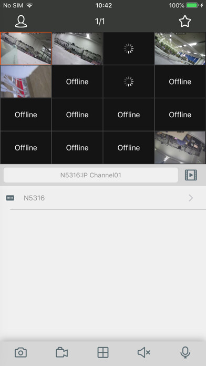Select the bottom-right live camera feed
This screenshot has width=206, height=366.
click(x=180, y=148)
